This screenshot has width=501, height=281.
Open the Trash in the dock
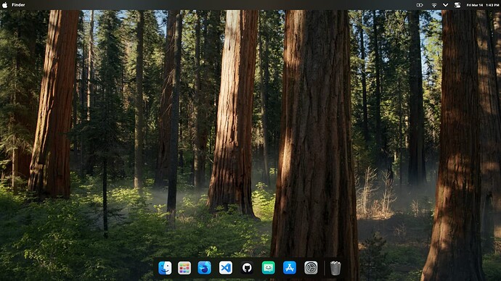[x=335, y=268]
